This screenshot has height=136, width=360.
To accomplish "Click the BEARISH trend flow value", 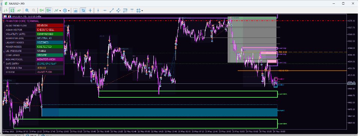I will (50, 26).
